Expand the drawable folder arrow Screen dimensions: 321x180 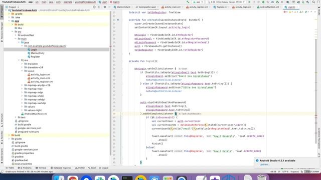(x=22, y=64)
